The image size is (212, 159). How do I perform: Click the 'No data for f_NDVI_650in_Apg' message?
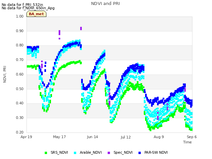pos(28,8)
